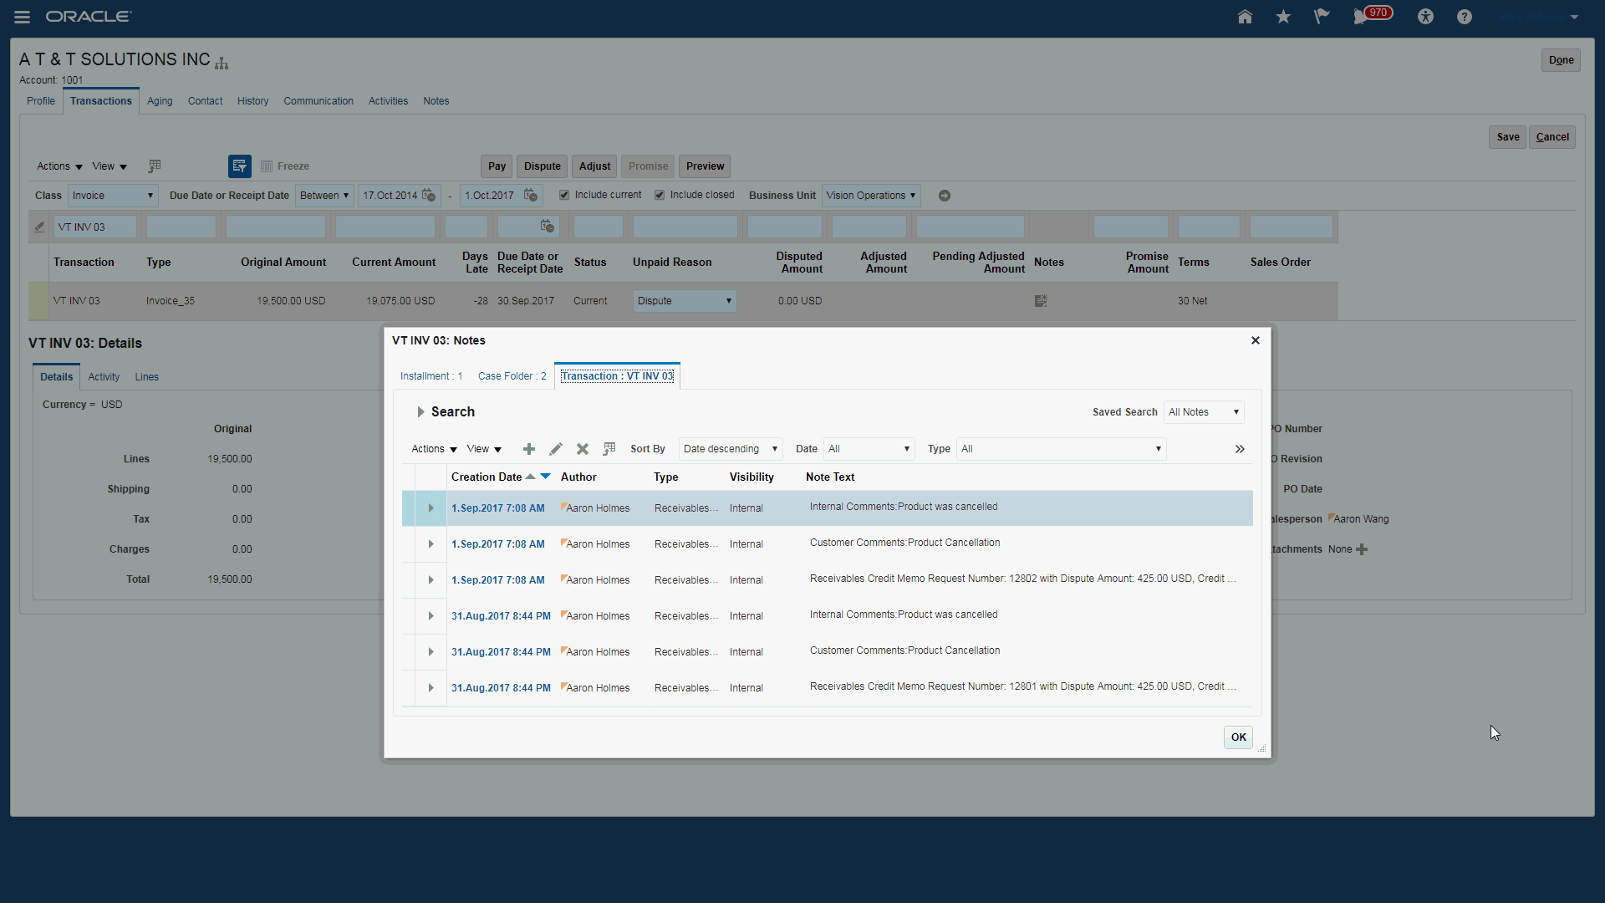Click notes icon in VT INV 03 row
Viewport: 1605px width, 903px height.
(x=1041, y=301)
